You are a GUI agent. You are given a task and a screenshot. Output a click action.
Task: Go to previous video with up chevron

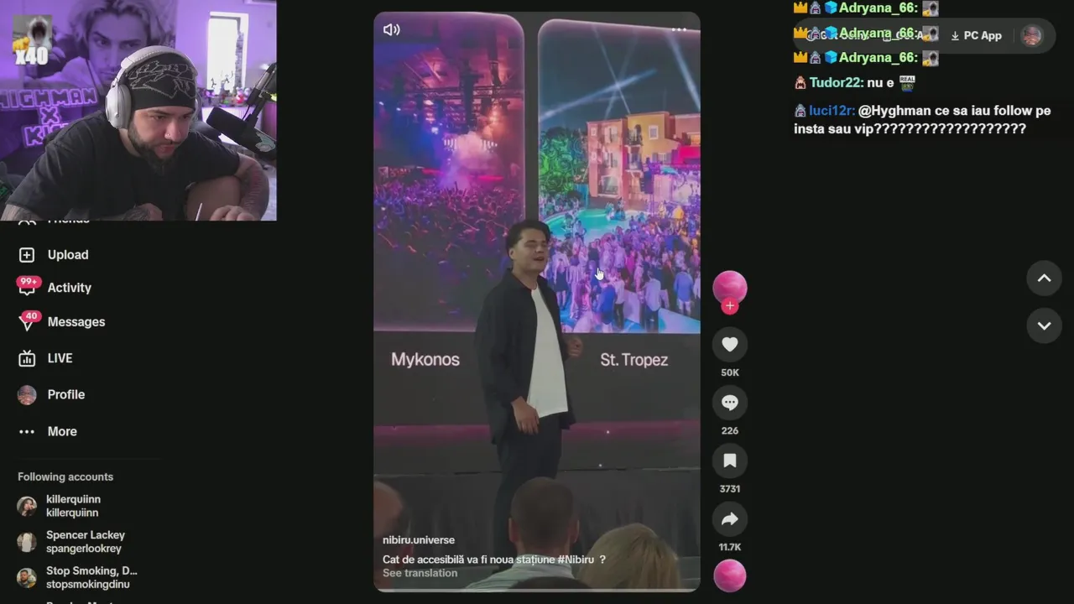point(1045,279)
